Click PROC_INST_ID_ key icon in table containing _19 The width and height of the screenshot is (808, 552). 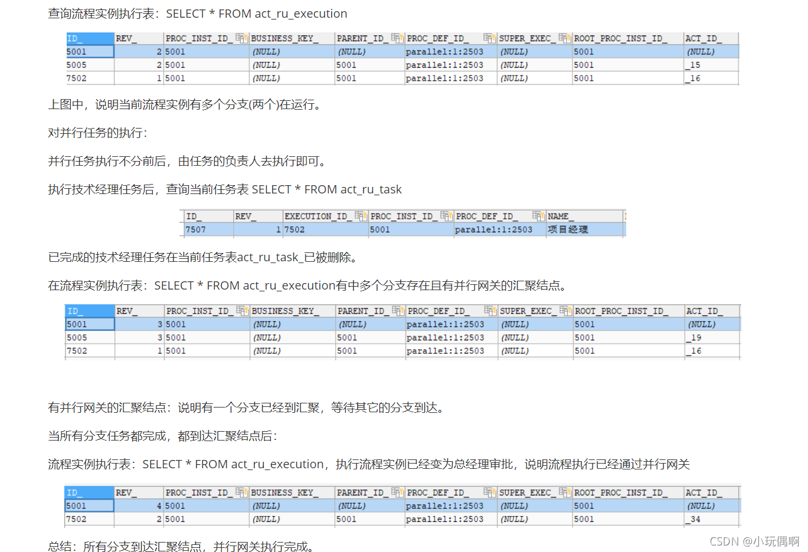pos(242,310)
